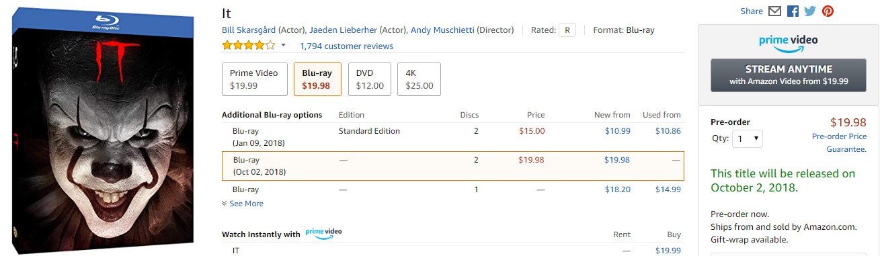880x256 pixels.
Task: Click the Prime Video logo in sidebar
Action: point(788,43)
